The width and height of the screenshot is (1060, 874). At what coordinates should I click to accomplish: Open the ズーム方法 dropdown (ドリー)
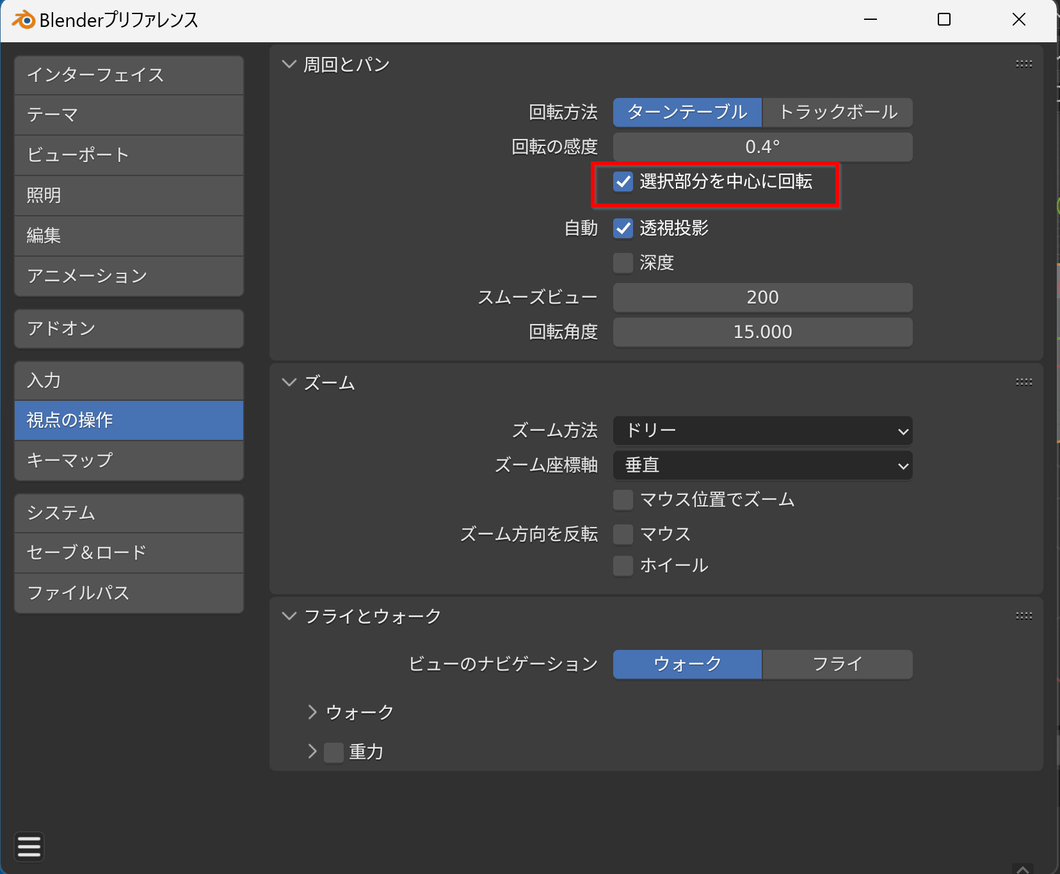pyautogui.click(x=763, y=431)
